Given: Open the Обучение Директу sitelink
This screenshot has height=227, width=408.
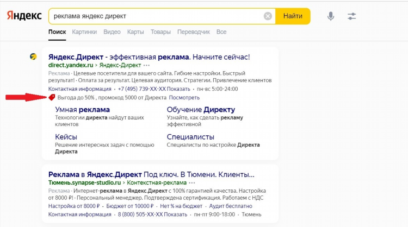Looking at the screenshot, I should tap(201, 110).
